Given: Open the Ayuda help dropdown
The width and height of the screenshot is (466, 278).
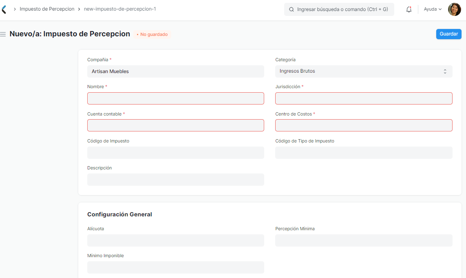Looking at the screenshot, I should pos(433,9).
